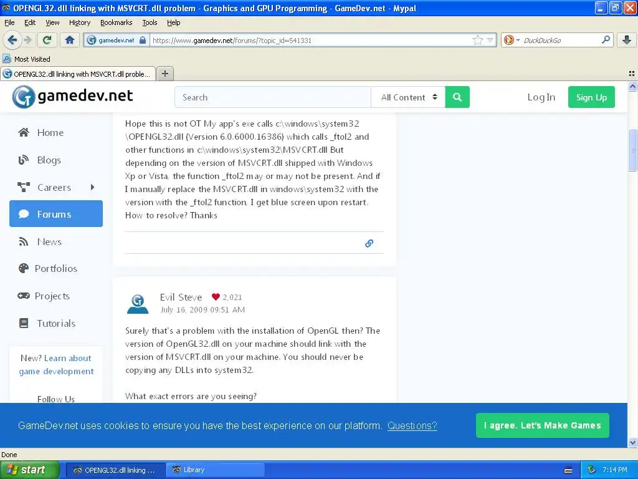Screen dimensions: 638x479
Task: Click the system tray icon beside the clock
Action: (x=592, y=470)
